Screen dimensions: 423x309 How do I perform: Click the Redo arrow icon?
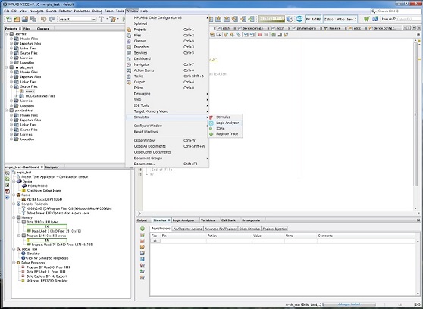[x=52, y=19]
